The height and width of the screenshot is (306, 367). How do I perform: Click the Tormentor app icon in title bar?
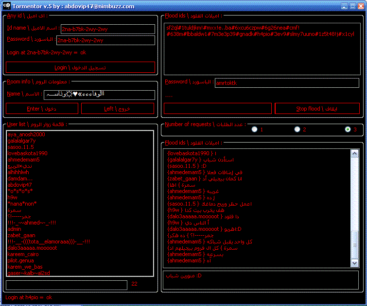[7, 6]
